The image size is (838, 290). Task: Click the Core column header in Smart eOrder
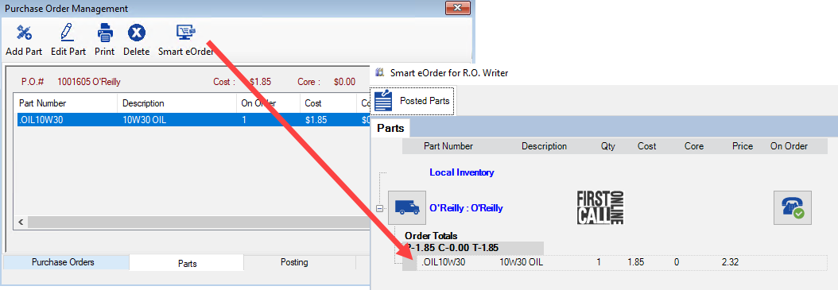694,146
